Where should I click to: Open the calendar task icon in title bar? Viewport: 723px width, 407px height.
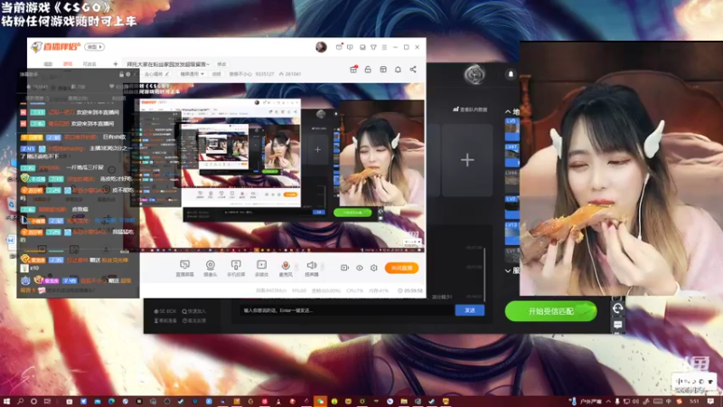click(x=339, y=47)
